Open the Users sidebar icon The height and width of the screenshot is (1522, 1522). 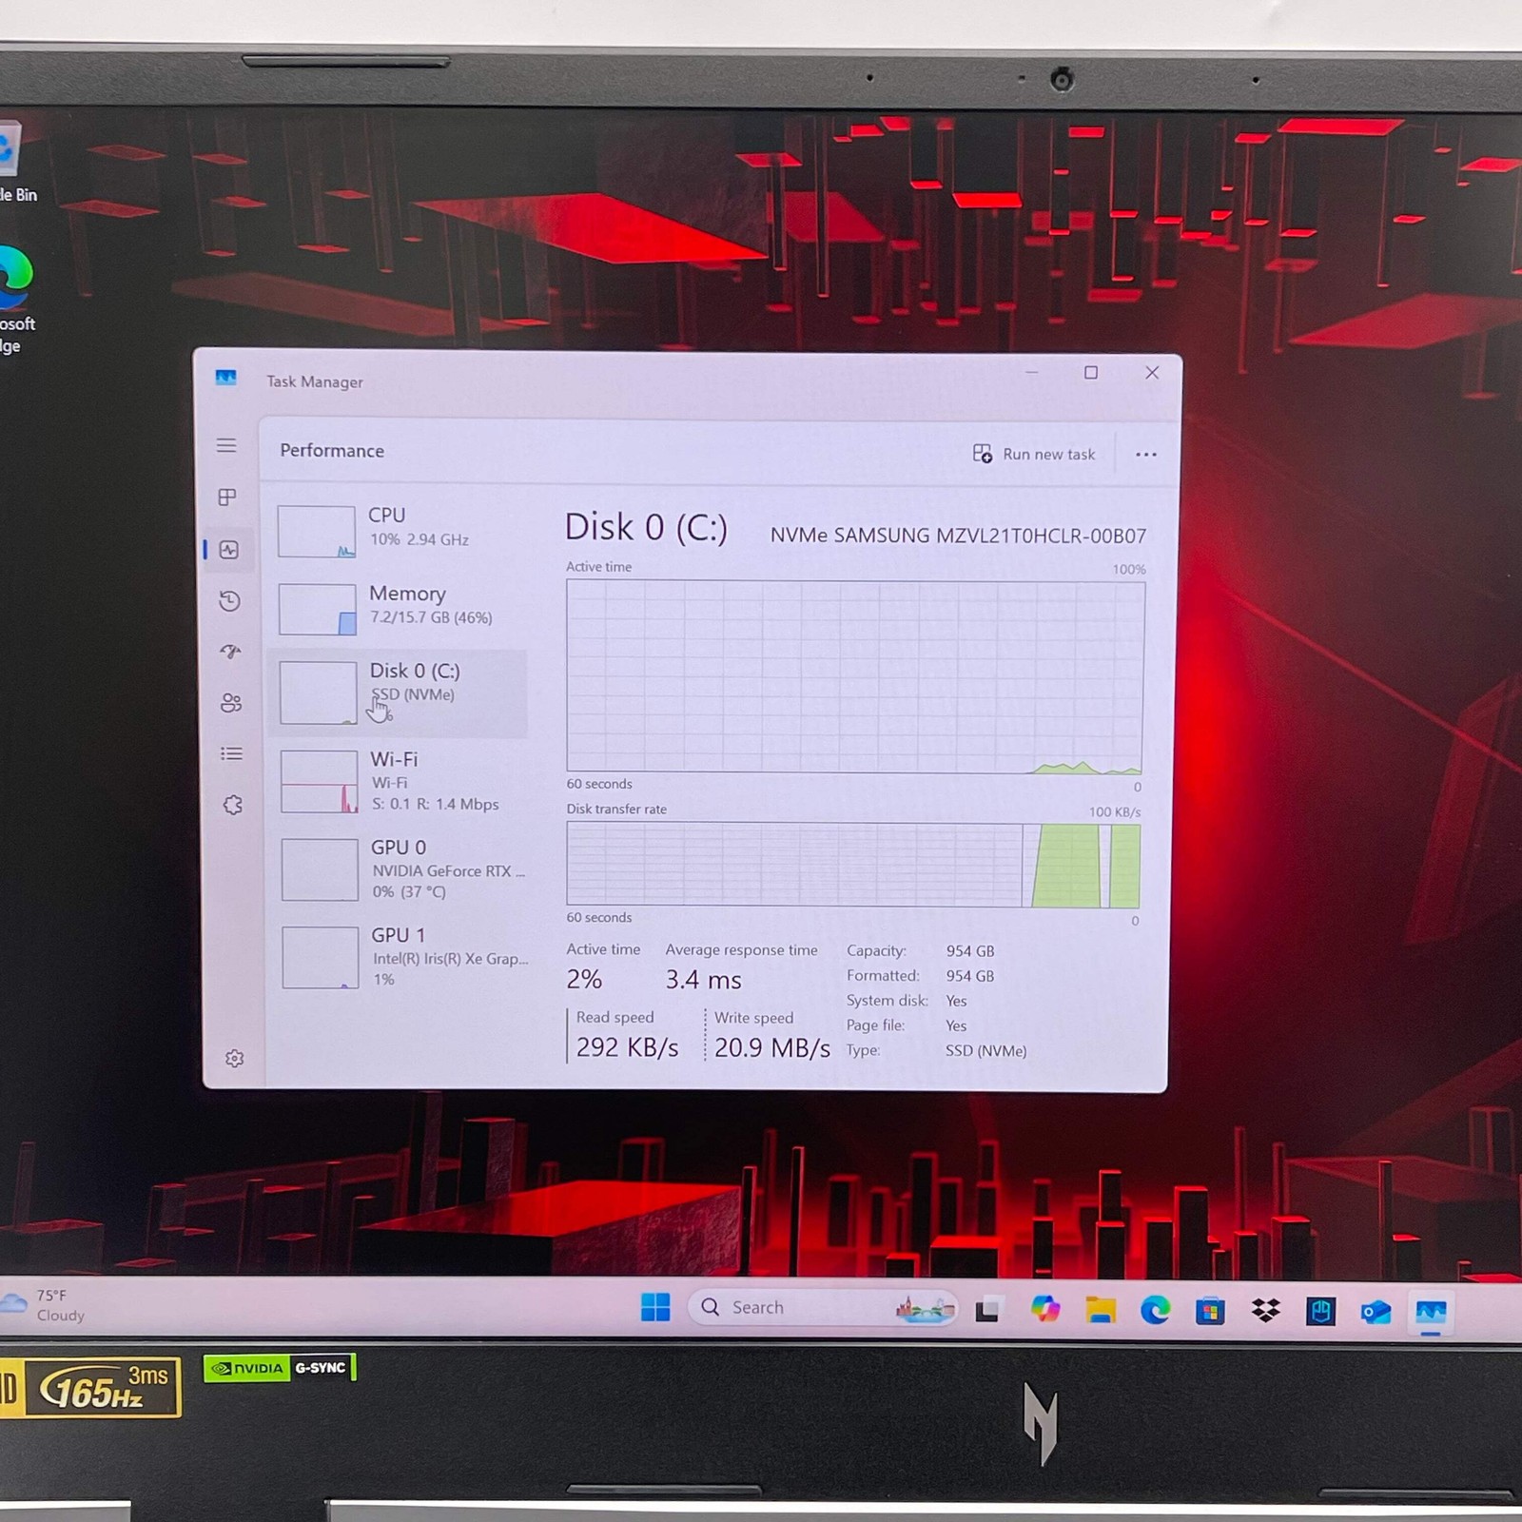[x=231, y=703]
